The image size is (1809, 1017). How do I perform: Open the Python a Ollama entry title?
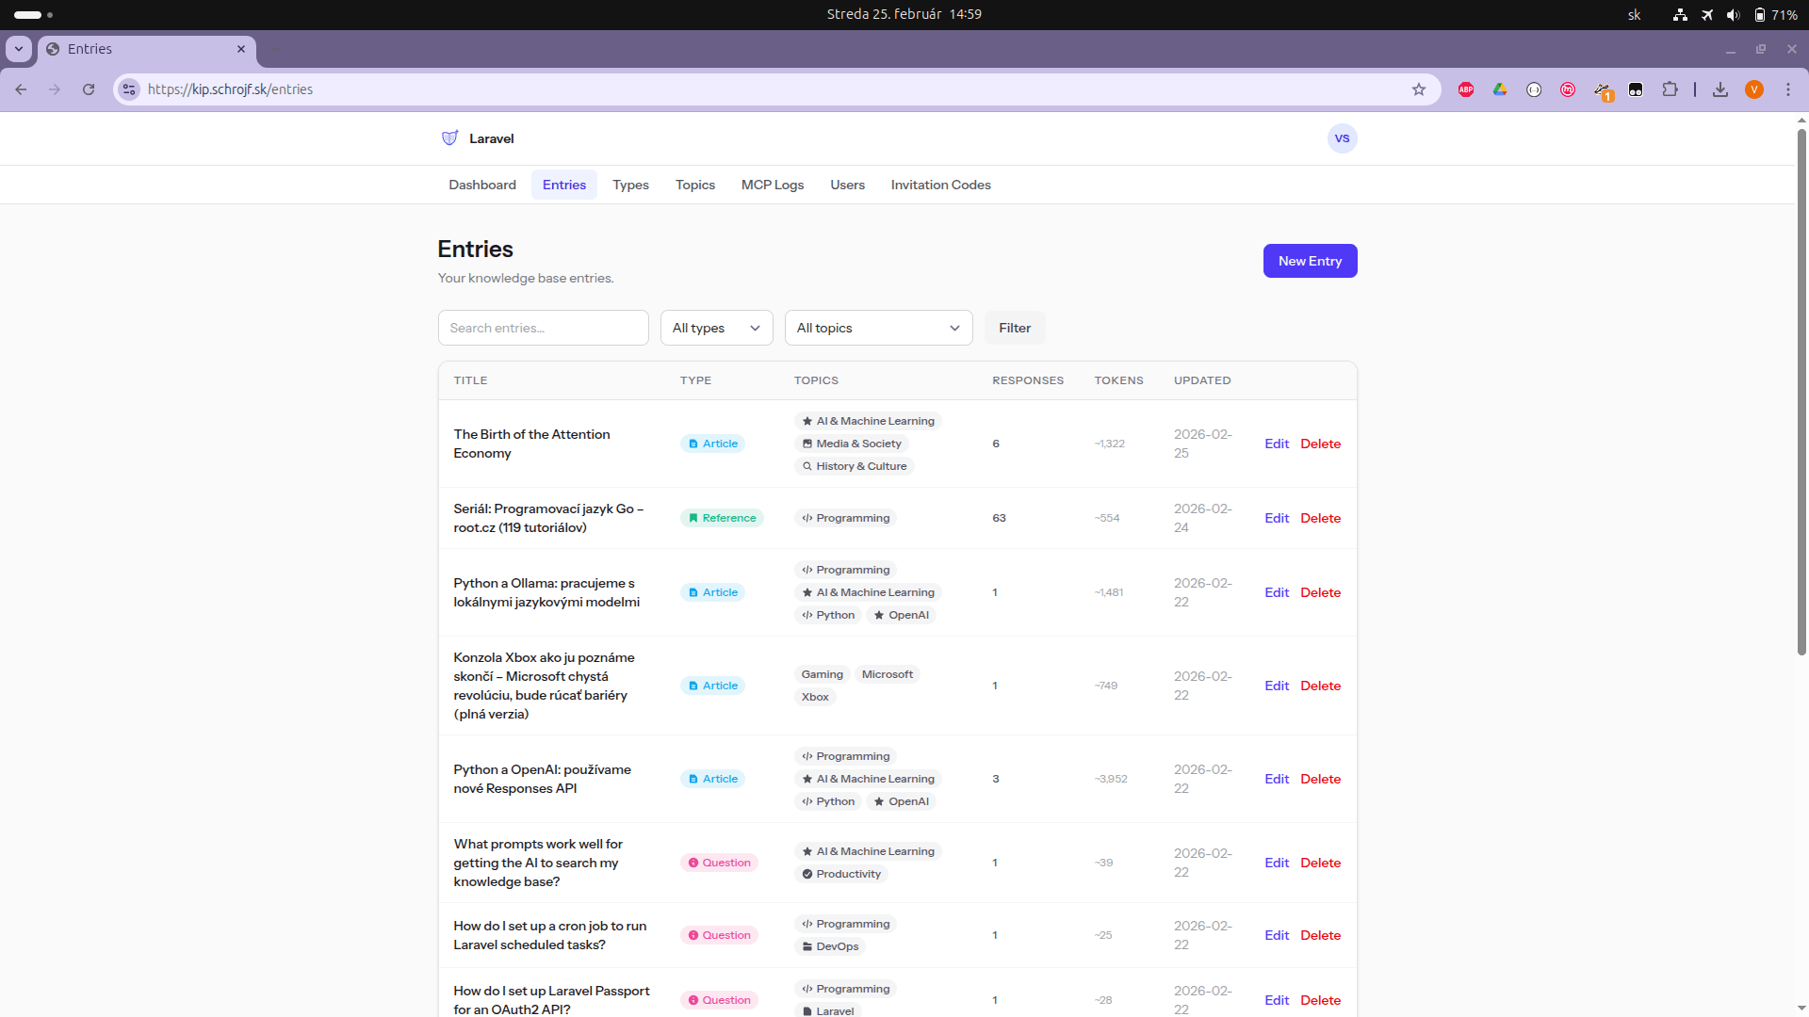coord(546,592)
